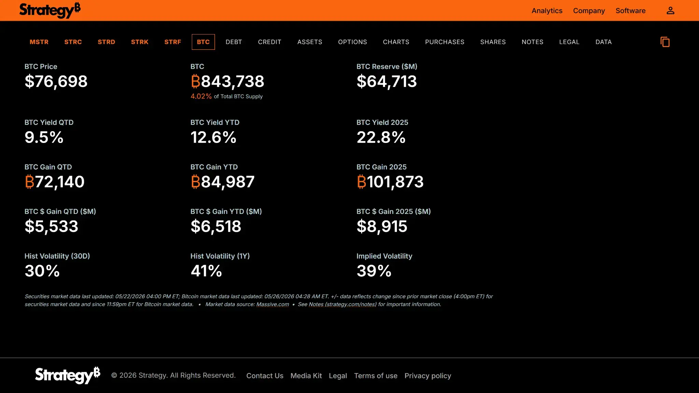Click the copy page data icon
Image resolution: width=699 pixels, height=393 pixels.
coord(665,42)
